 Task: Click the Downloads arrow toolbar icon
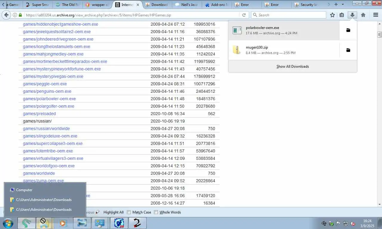(352, 15)
